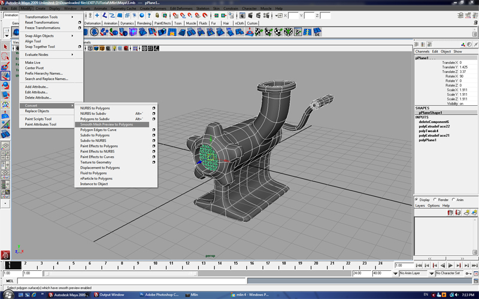479x299 pixels.
Task: Choose Smooth Mesh Preview to Polygons
Action: pos(107,124)
